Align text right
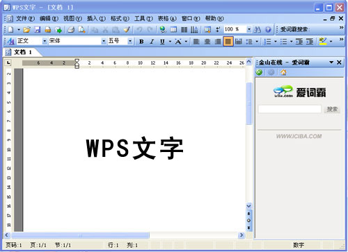This screenshot has width=348, height=252. (218, 42)
